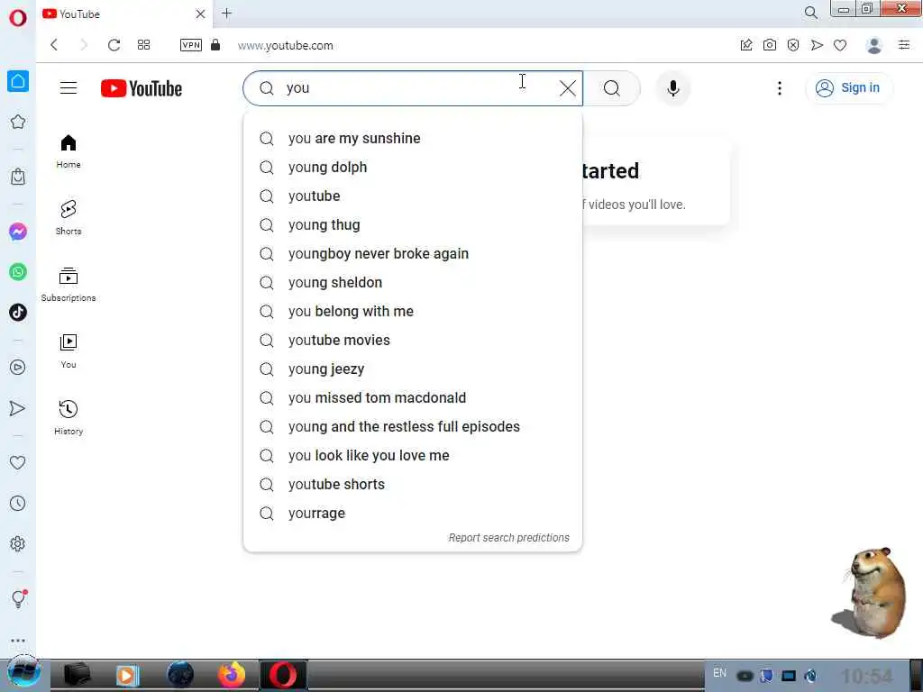Screen dimensions: 923x692
Task: Open Opera bookmarks star icon
Action: (x=18, y=122)
